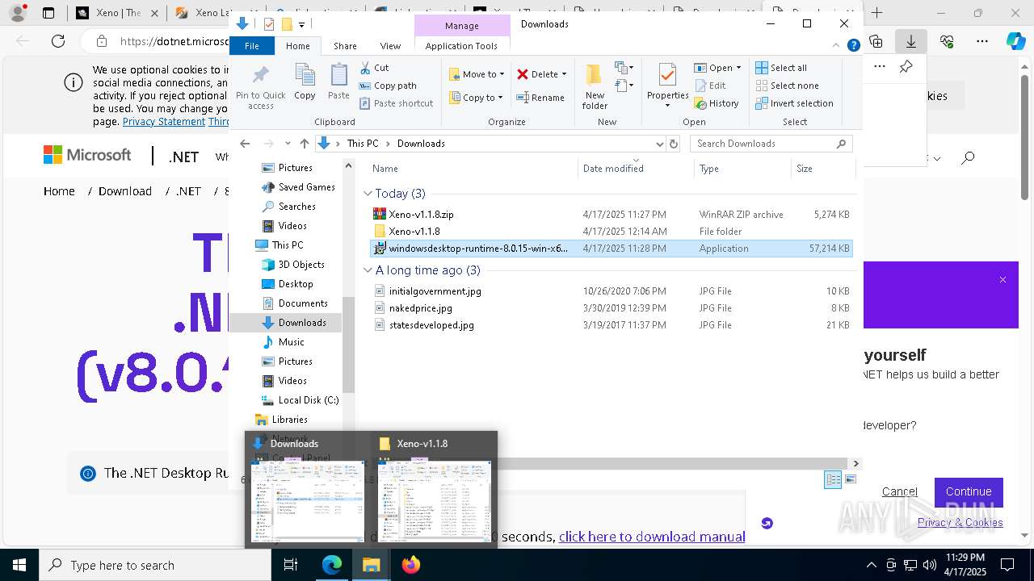Click the Copy ribbon icon
1034x581 pixels.
click(305, 82)
